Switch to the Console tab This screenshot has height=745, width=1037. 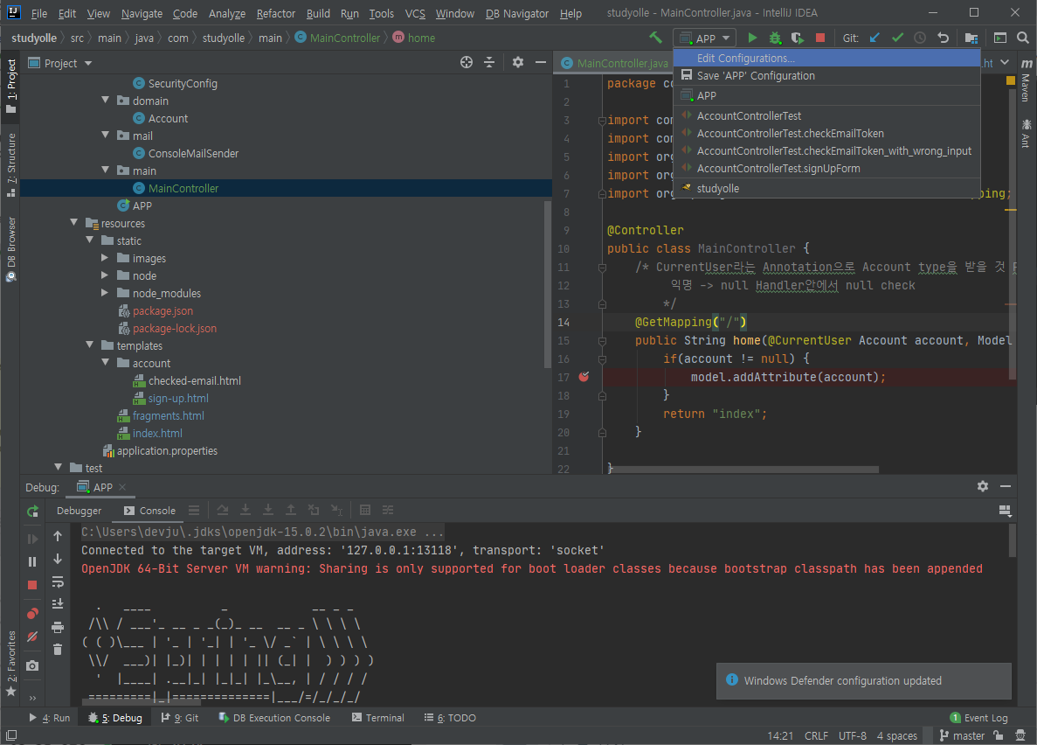(149, 511)
